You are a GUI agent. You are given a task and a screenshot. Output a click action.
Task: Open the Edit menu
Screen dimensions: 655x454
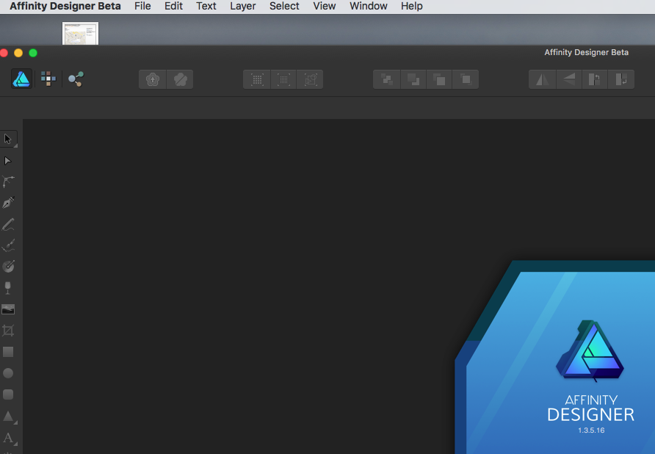173,7
